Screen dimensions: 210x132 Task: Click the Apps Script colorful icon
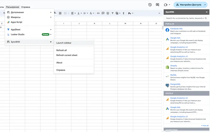click(8, 22)
